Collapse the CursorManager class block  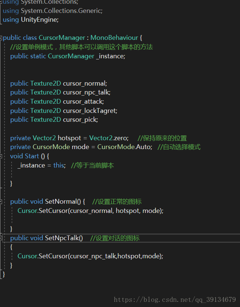[x=1, y=38]
